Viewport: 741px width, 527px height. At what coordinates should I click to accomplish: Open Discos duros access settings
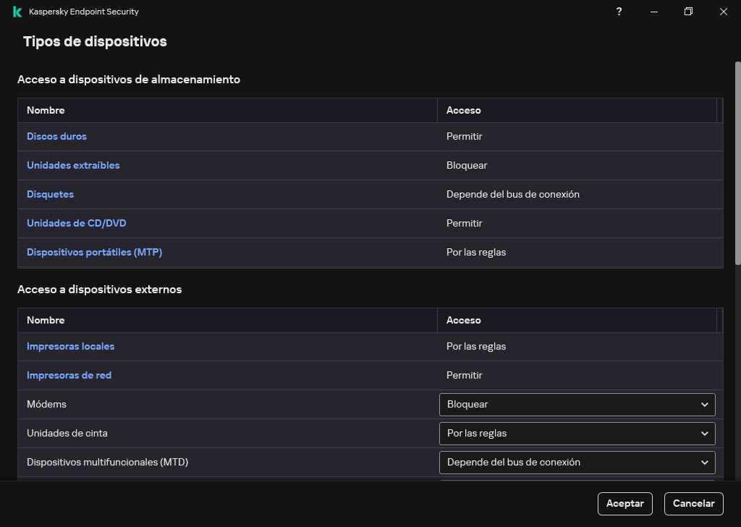56,136
